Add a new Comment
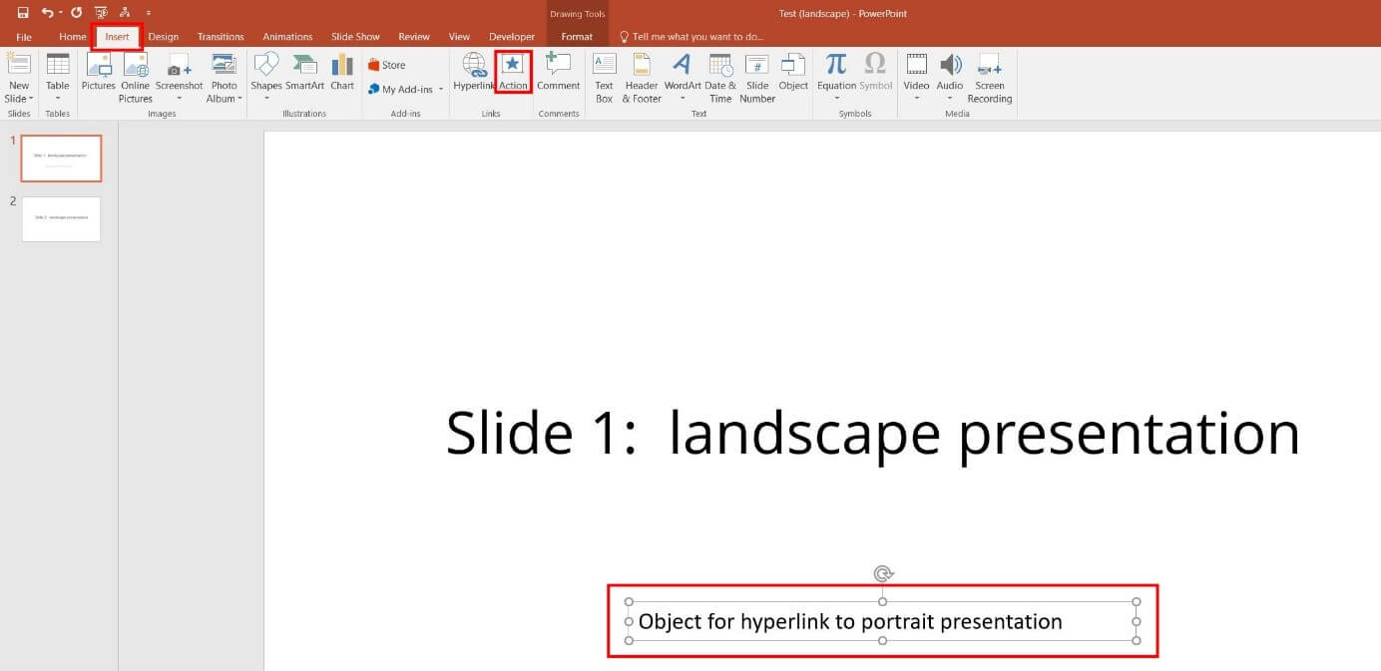The image size is (1381, 671). click(558, 73)
